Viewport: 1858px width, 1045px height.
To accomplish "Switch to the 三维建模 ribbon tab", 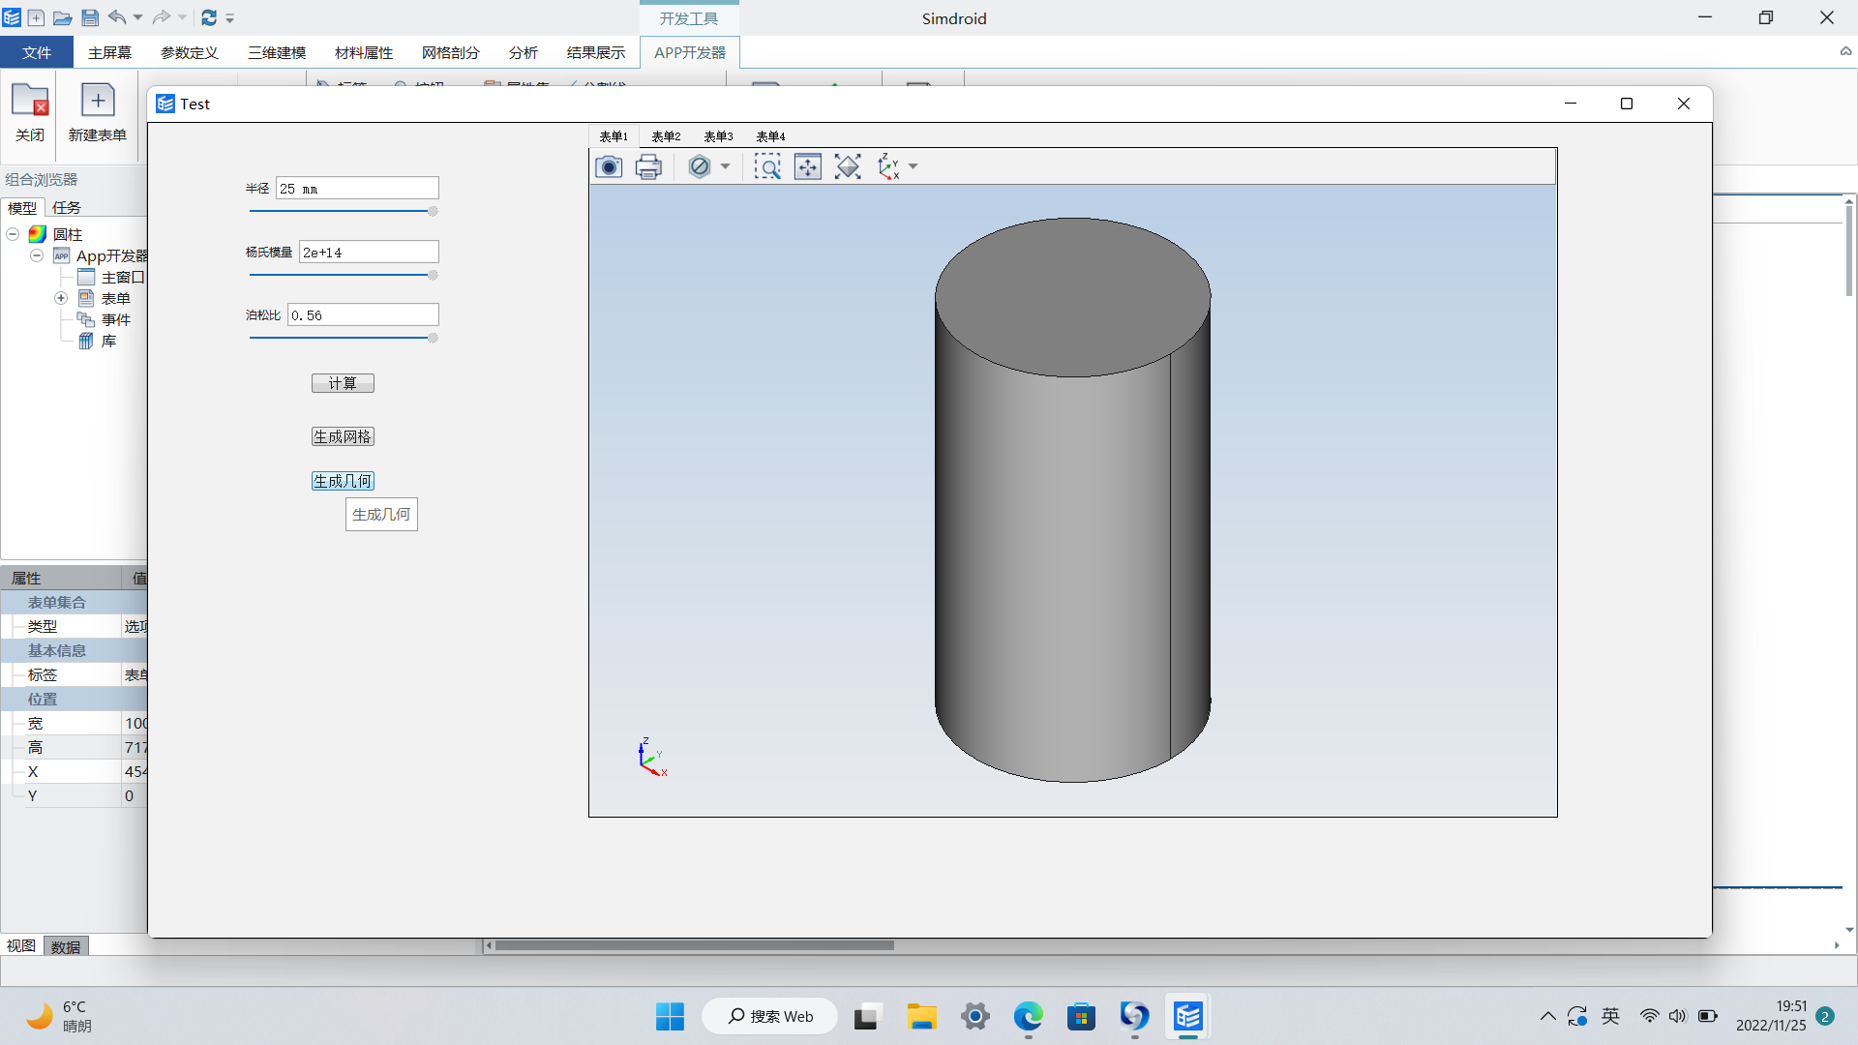I will [x=277, y=52].
